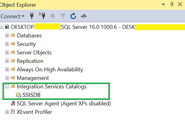Expand the Replication folder

click(x=7, y=61)
